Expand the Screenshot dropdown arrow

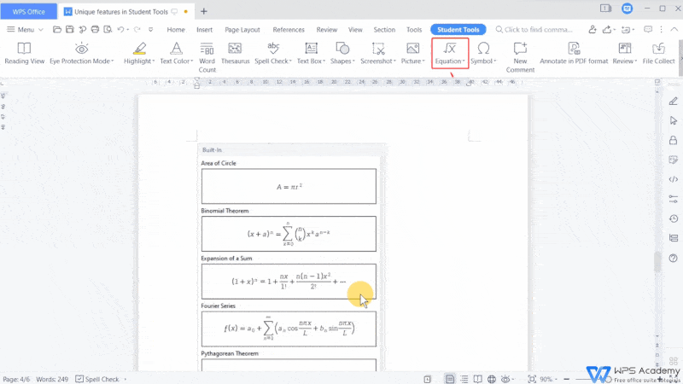point(394,61)
